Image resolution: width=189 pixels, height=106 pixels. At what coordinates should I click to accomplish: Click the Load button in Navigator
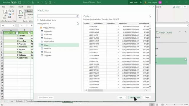coord(120,97)
